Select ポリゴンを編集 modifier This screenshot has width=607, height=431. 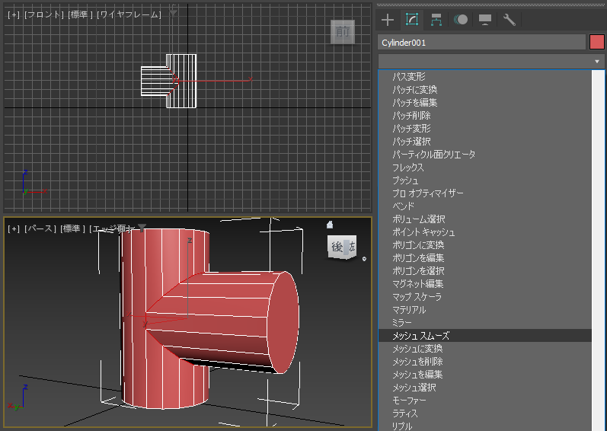[x=484, y=258]
